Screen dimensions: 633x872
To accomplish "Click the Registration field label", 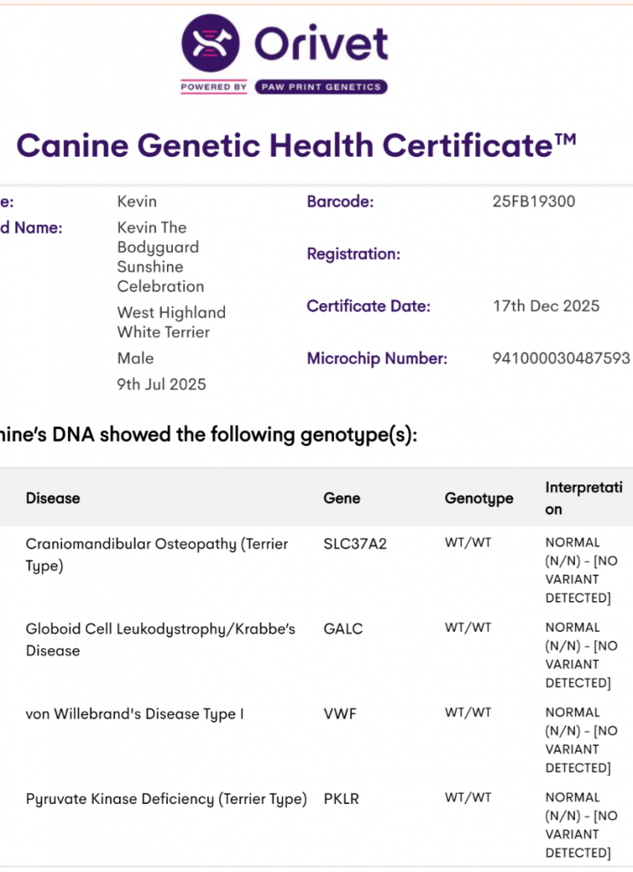I will [x=353, y=254].
